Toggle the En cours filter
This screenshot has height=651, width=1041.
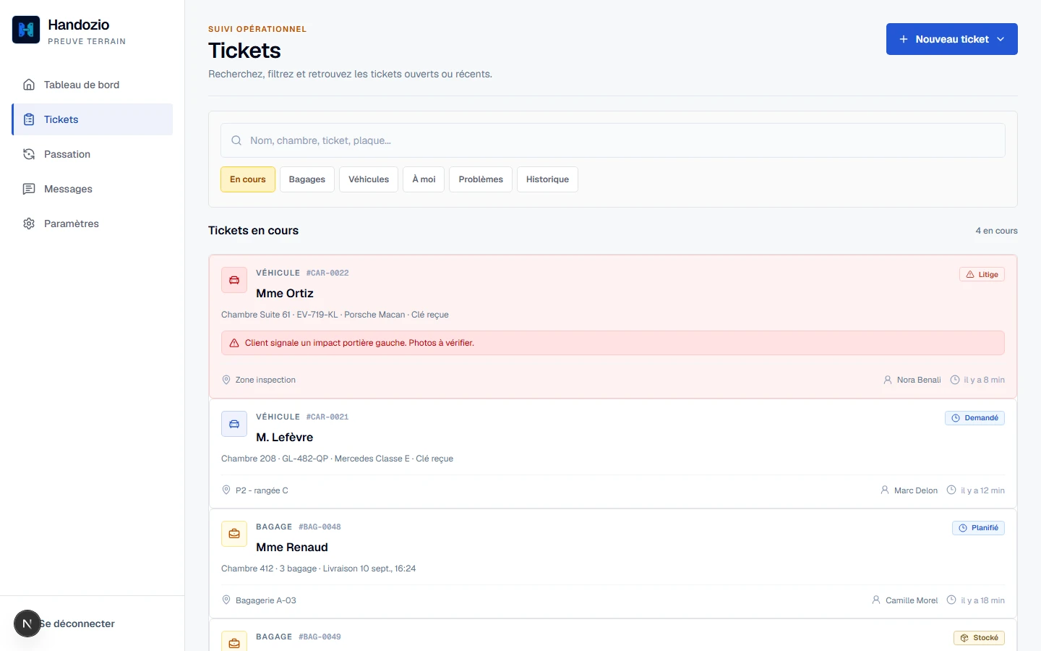(248, 179)
